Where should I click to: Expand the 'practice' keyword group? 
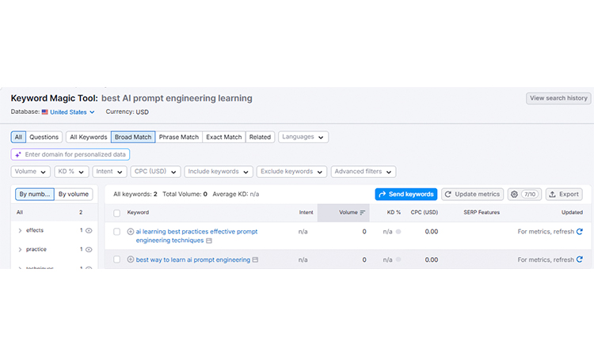coord(20,249)
